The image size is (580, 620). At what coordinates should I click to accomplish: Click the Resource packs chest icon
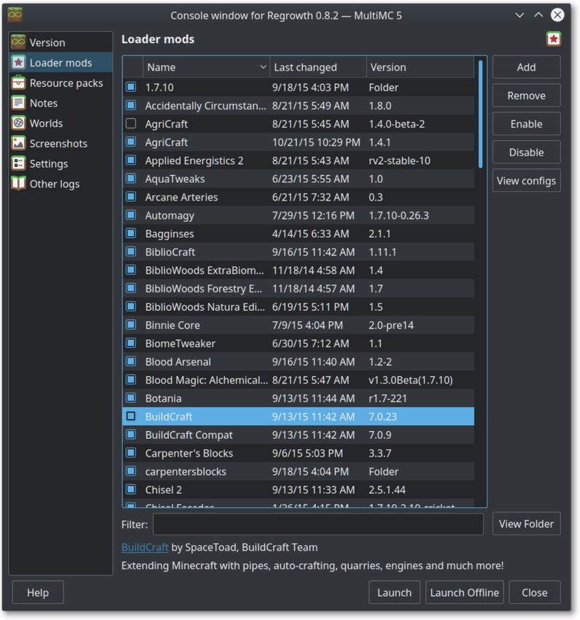tap(18, 82)
